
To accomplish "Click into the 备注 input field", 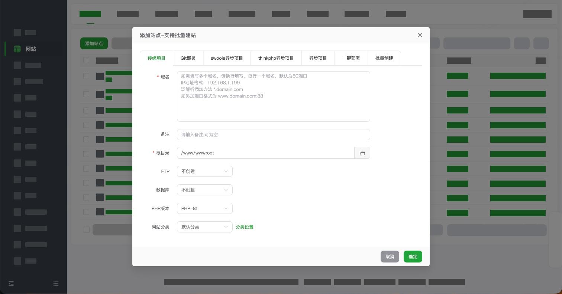I will (274, 135).
